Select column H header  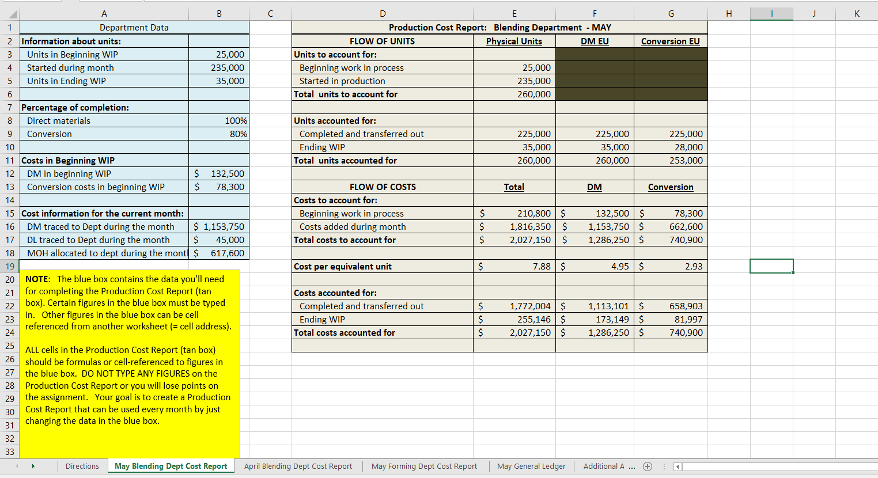(729, 14)
